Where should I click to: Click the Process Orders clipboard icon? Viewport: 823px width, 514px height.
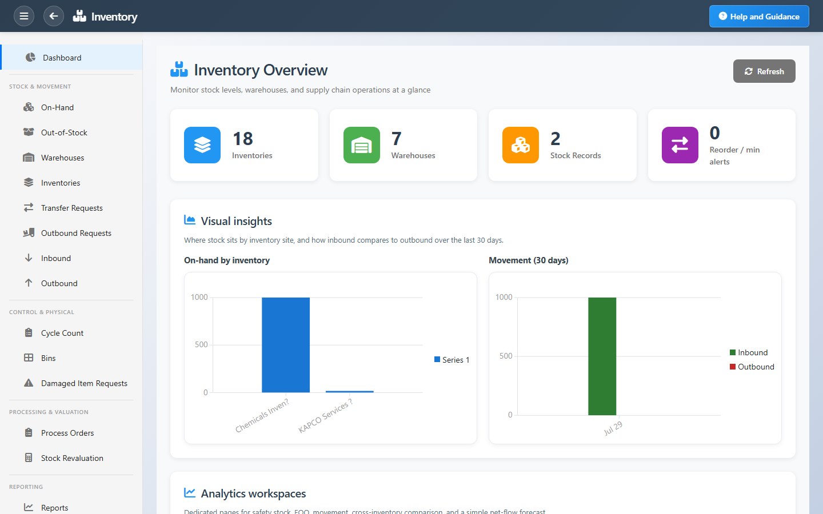29,432
